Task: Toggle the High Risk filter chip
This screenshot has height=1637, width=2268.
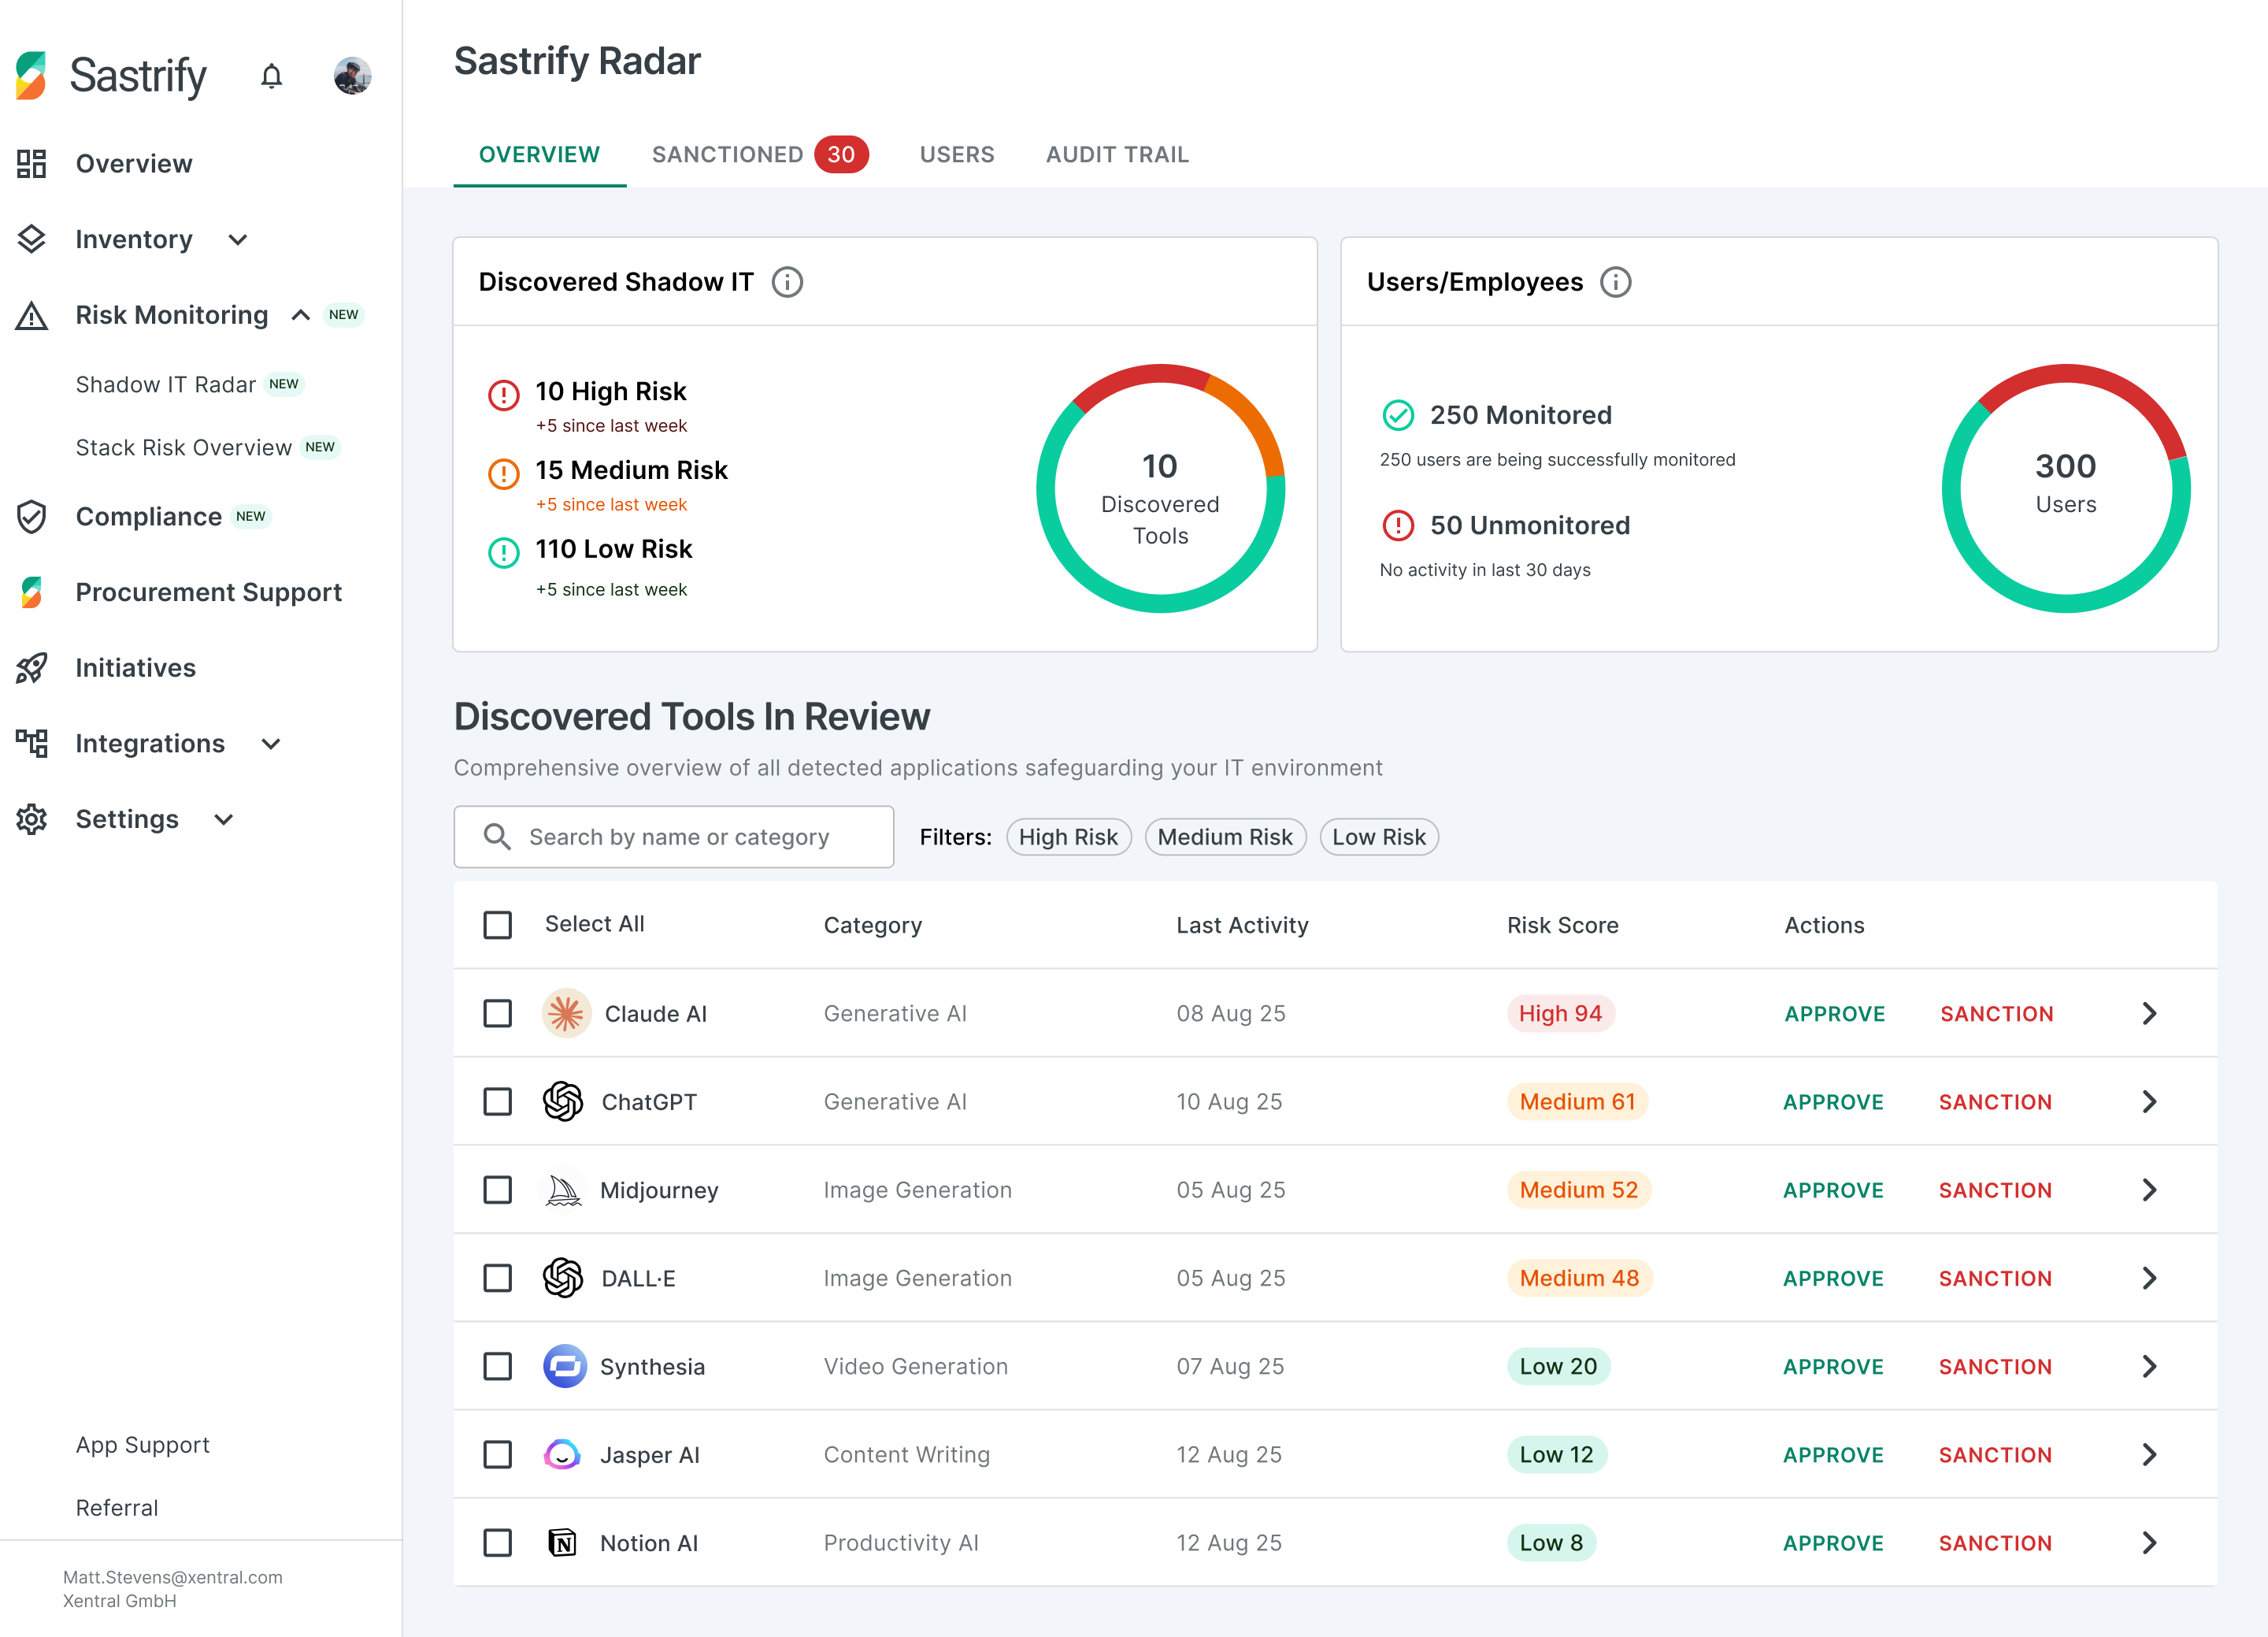Action: [1068, 837]
